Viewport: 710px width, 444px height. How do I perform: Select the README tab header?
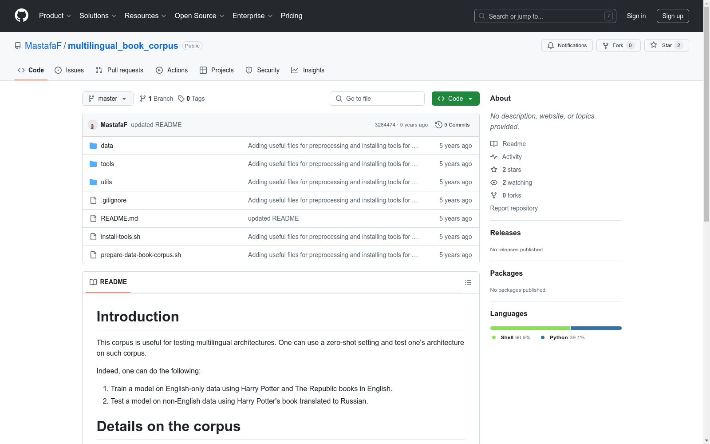click(x=108, y=282)
